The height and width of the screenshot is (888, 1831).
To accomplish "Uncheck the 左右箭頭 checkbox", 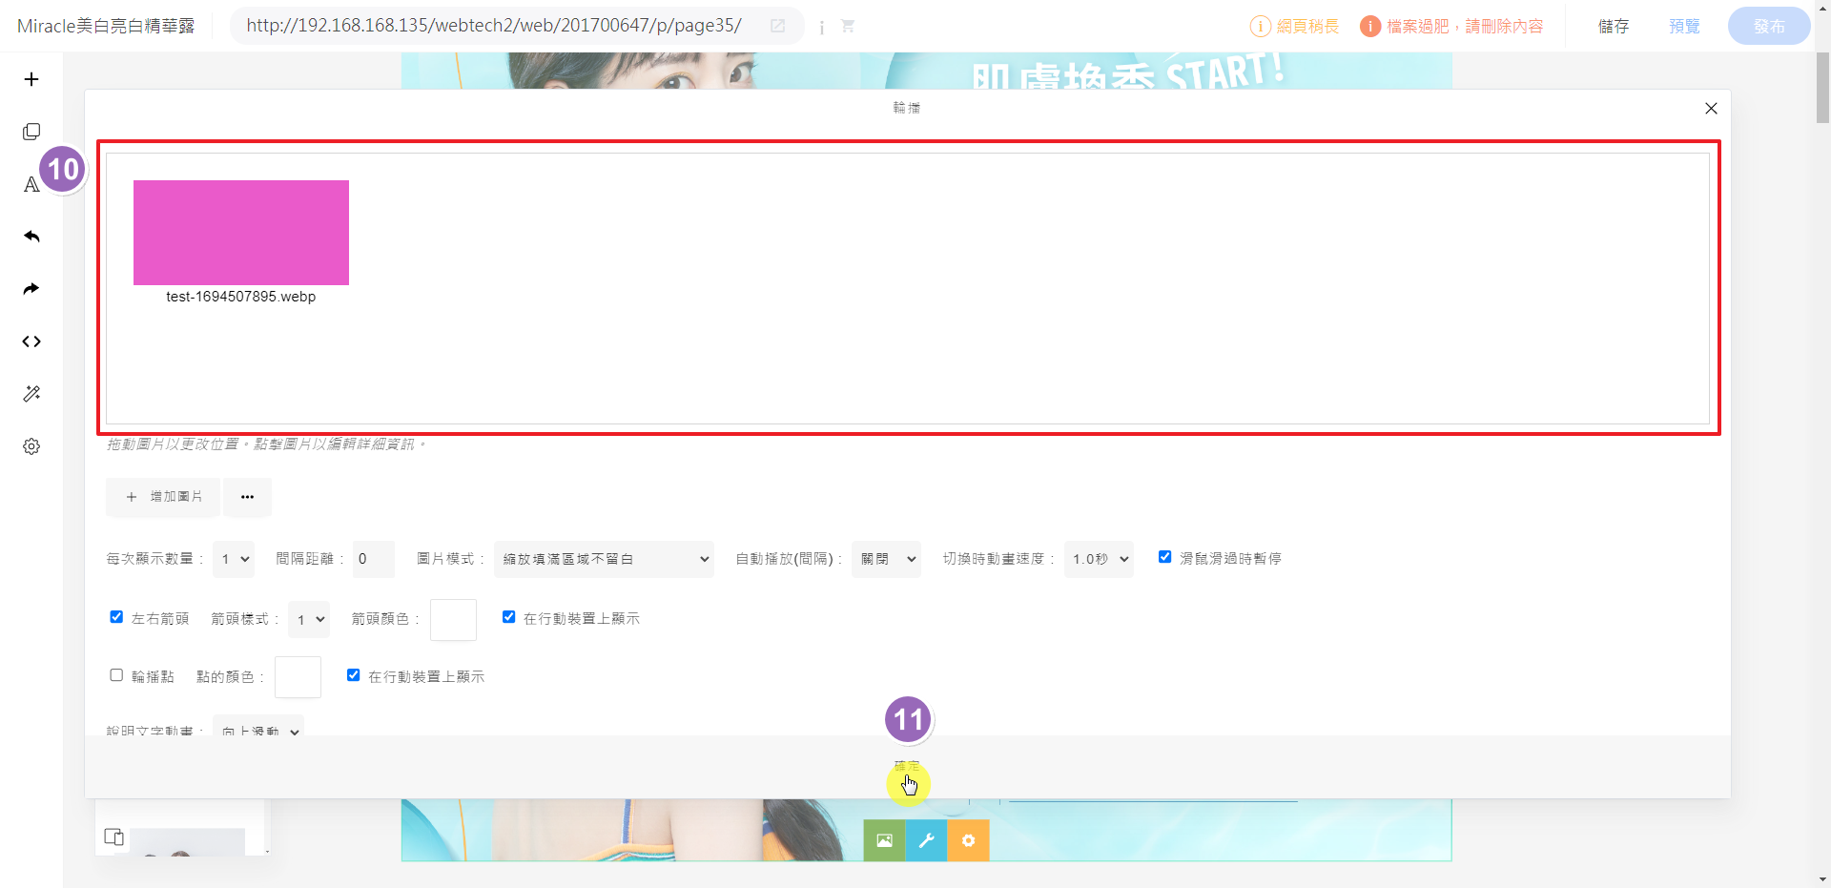I will click(x=116, y=617).
